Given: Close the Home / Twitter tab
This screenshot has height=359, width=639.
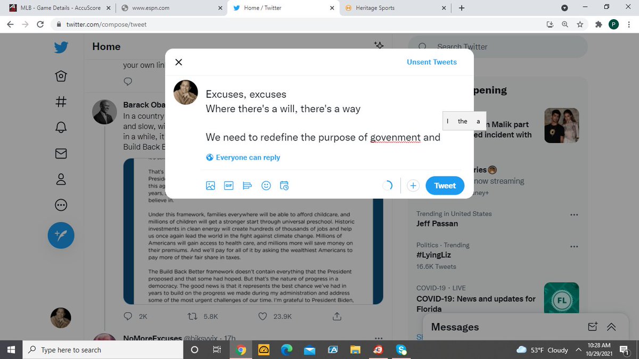Looking at the screenshot, I should [331, 8].
